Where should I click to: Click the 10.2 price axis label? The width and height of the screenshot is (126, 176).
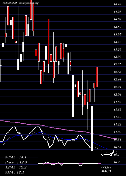pos(116,162)
